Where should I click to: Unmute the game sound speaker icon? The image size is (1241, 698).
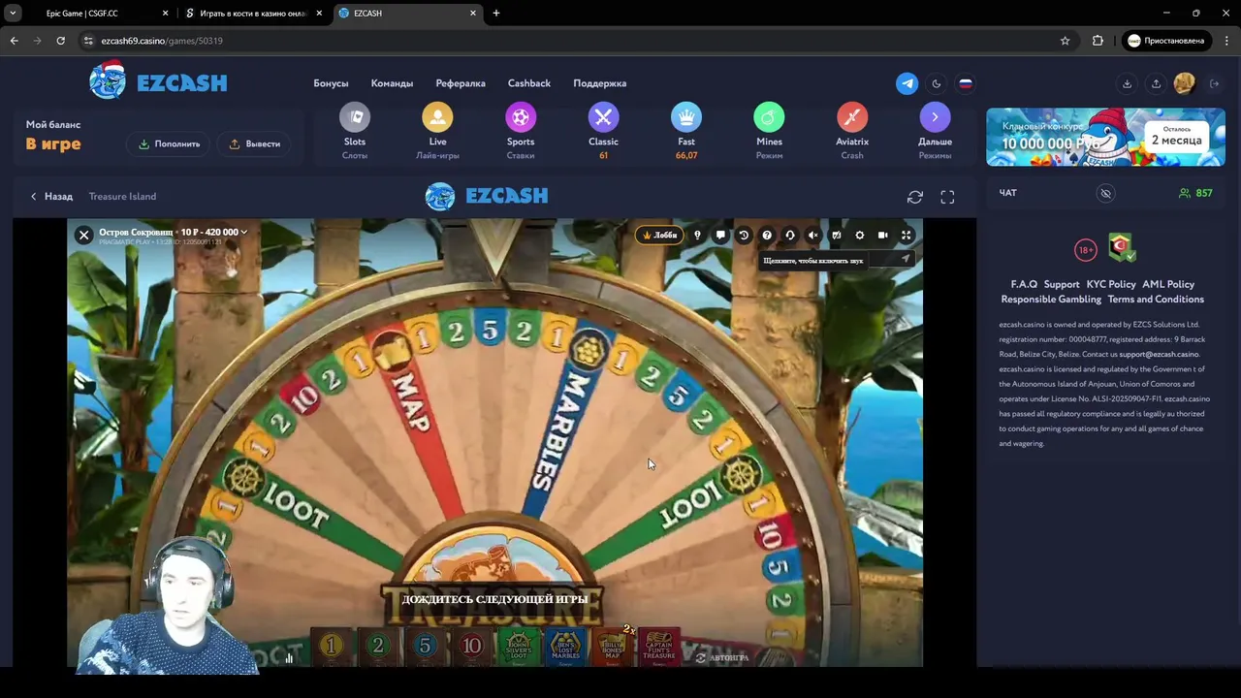pyautogui.click(x=813, y=235)
